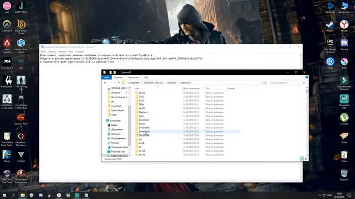Open the Правка menu in Notepad

pyautogui.click(x=52, y=51)
